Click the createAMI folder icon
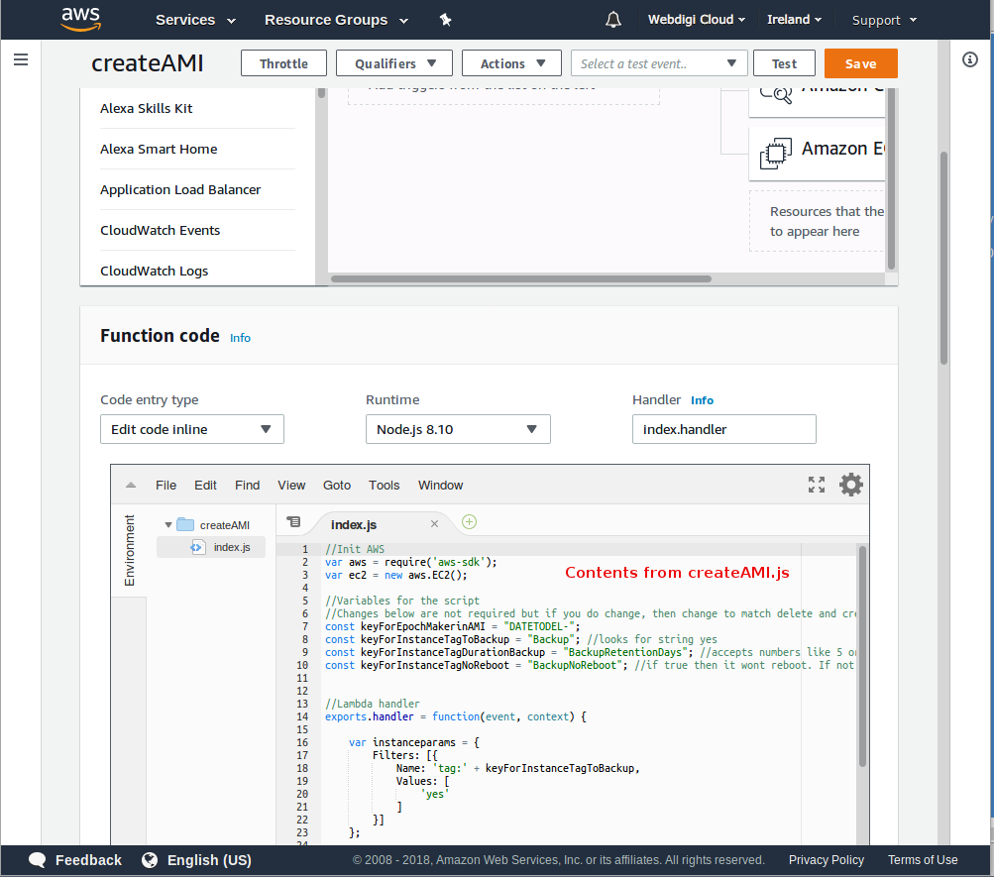Image resolution: width=994 pixels, height=877 pixels. pyautogui.click(x=185, y=524)
